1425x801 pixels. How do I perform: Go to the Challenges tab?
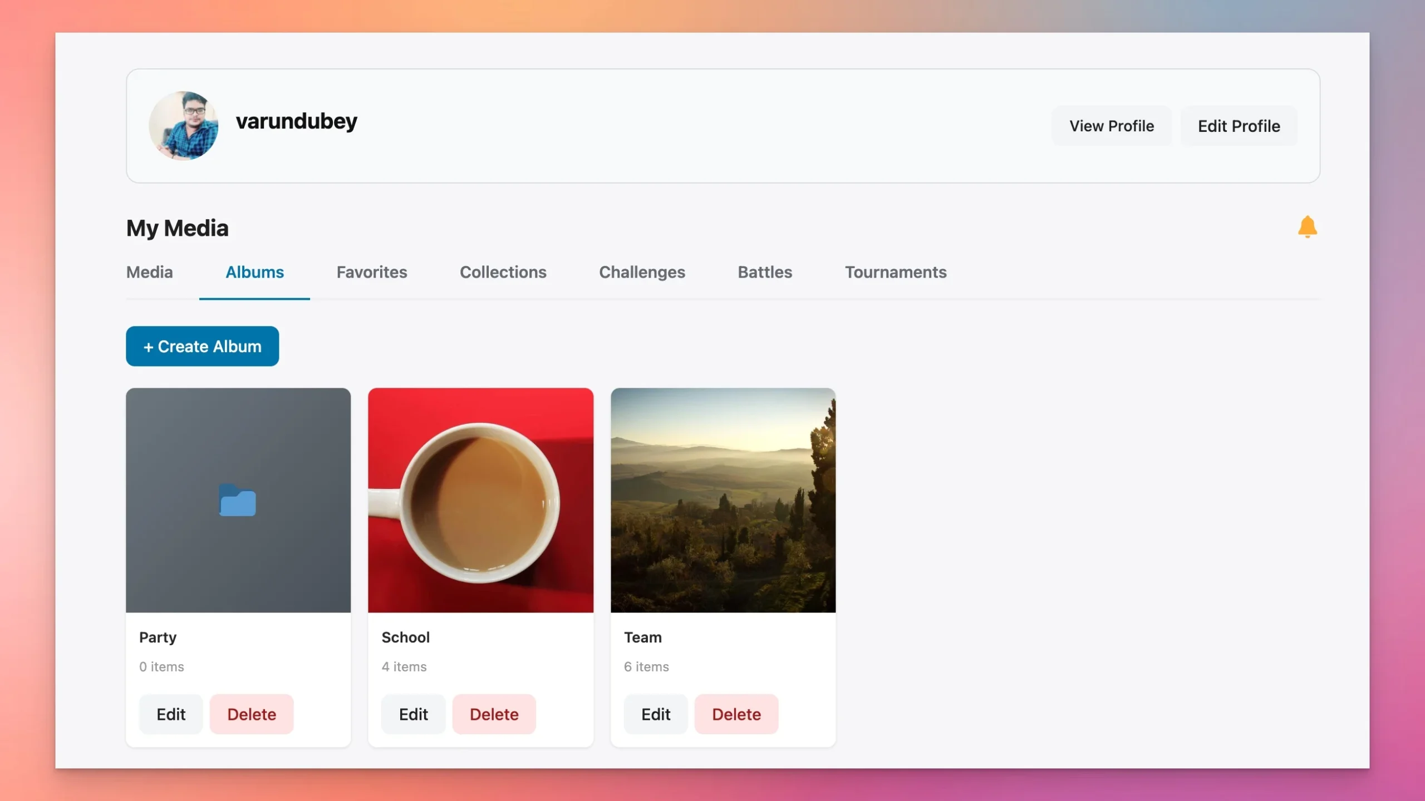coord(642,272)
